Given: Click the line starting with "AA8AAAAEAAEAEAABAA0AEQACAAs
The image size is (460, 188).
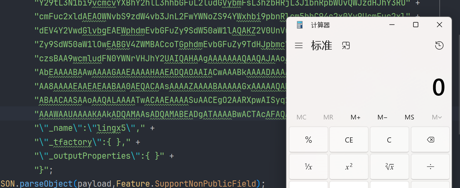Looking at the screenshot, I should tap(160, 86).
